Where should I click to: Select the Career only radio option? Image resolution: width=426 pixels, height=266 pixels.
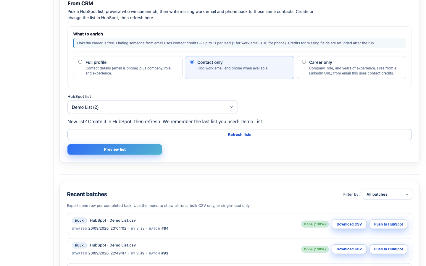click(304, 62)
